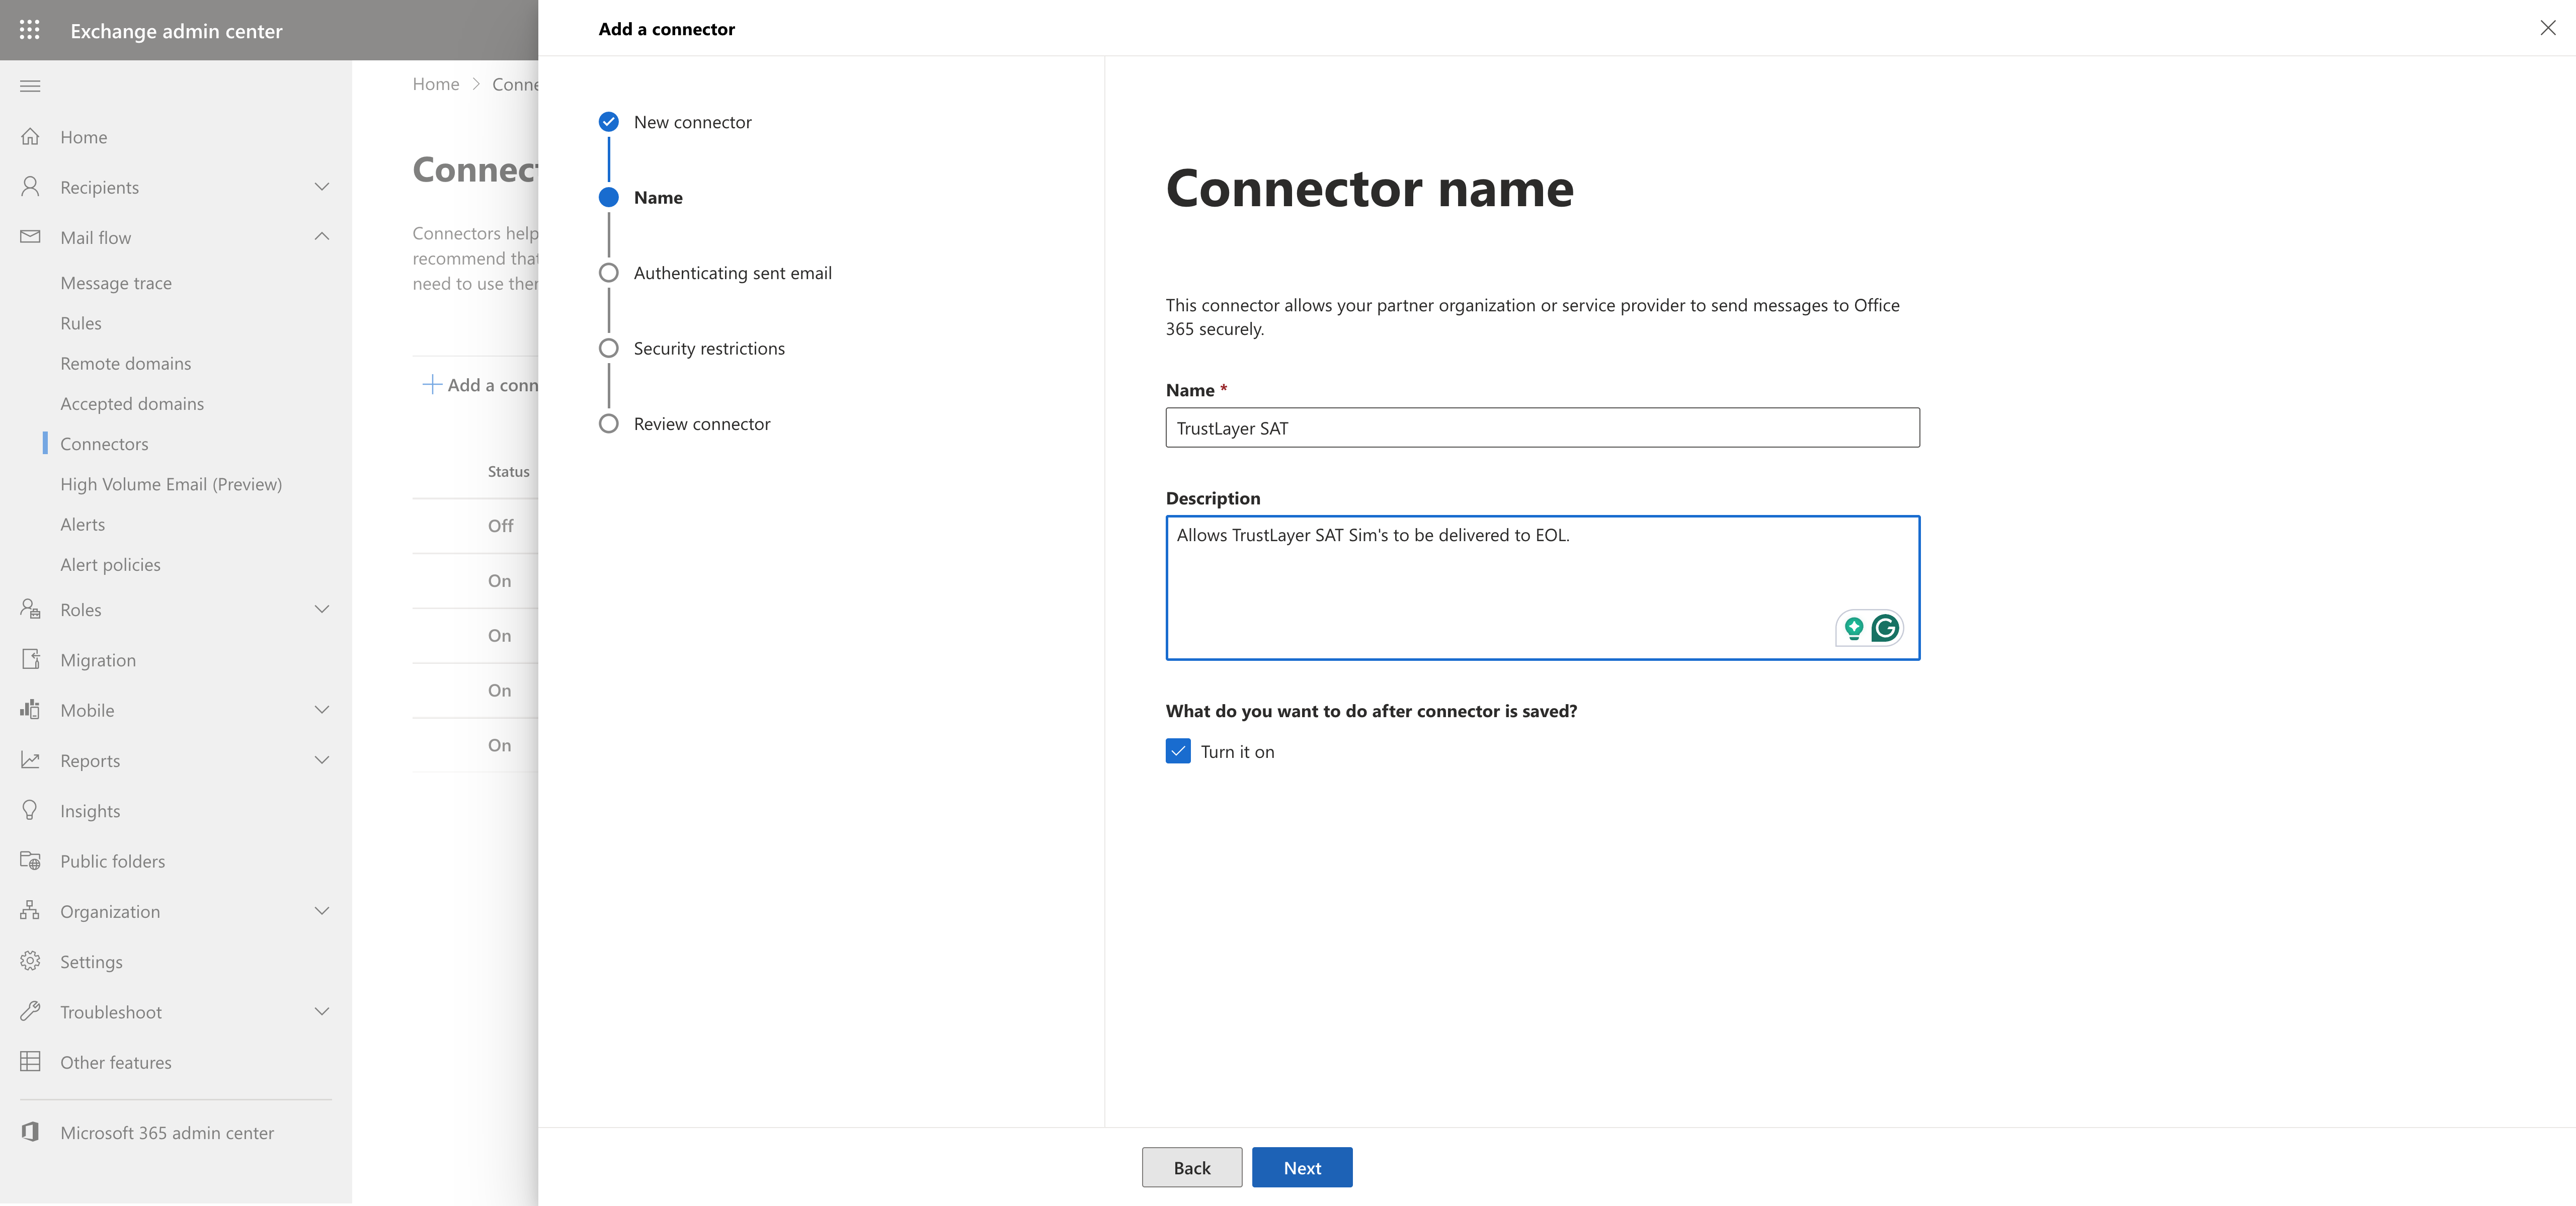The height and width of the screenshot is (1206, 2576).
Task: Expand the Recipients section chevron
Action: point(322,187)
